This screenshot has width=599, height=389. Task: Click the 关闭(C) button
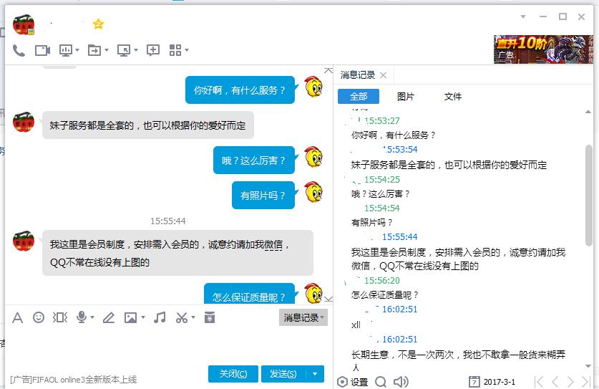233,374
